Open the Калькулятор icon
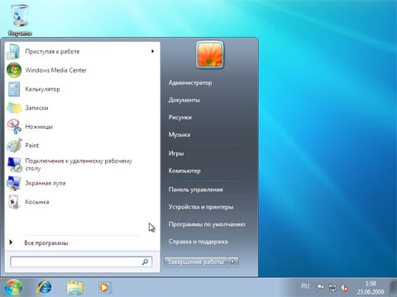 (x=14, y=89)
